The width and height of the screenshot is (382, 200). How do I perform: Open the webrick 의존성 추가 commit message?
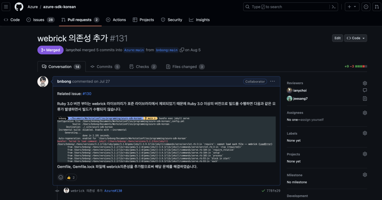(x=87, y=191)
